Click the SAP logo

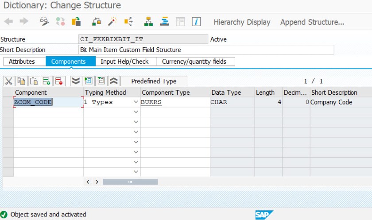tap(264, 215)
